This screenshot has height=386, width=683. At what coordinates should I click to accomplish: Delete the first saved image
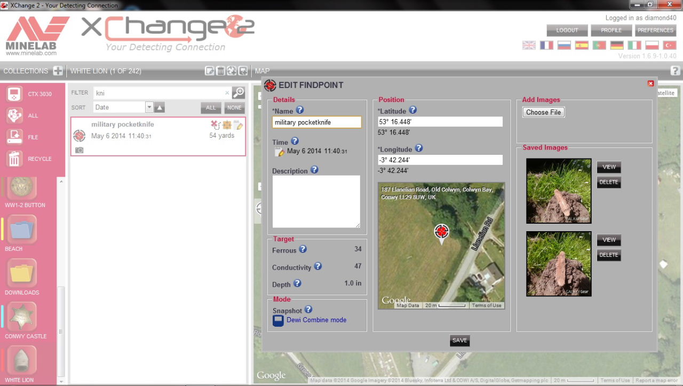[x=609, y=182]
